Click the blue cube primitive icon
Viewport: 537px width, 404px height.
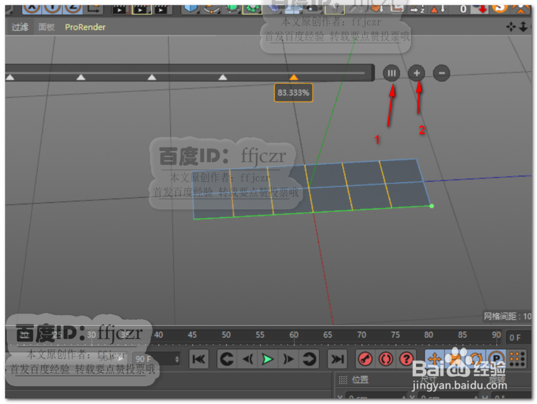(191, 9)
